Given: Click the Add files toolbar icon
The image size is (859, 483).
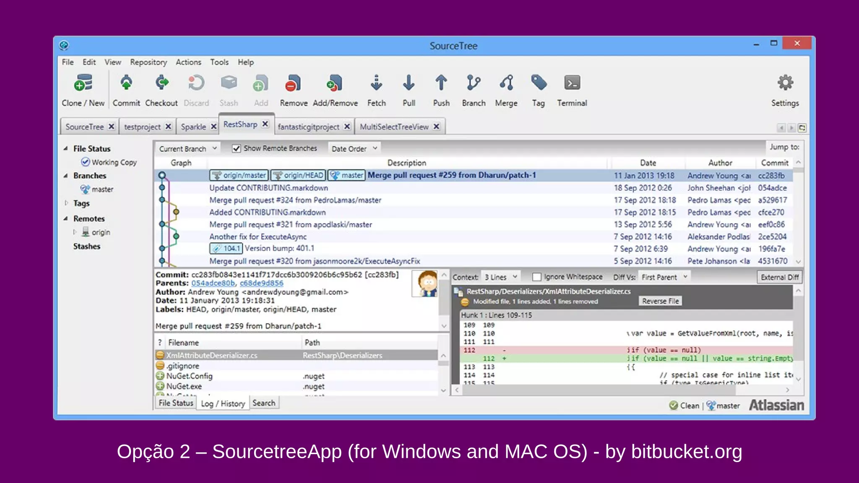Looking at the screenshot, I should coord(260,83).
